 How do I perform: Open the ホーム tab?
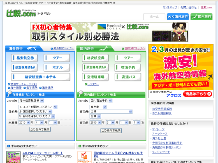pyautogui.click(x=154, y=17)
